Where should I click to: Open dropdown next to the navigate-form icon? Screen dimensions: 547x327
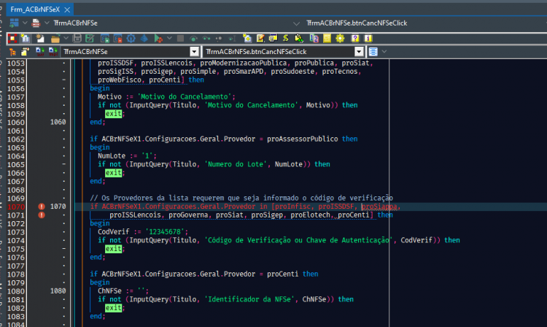tap(25, 23)
